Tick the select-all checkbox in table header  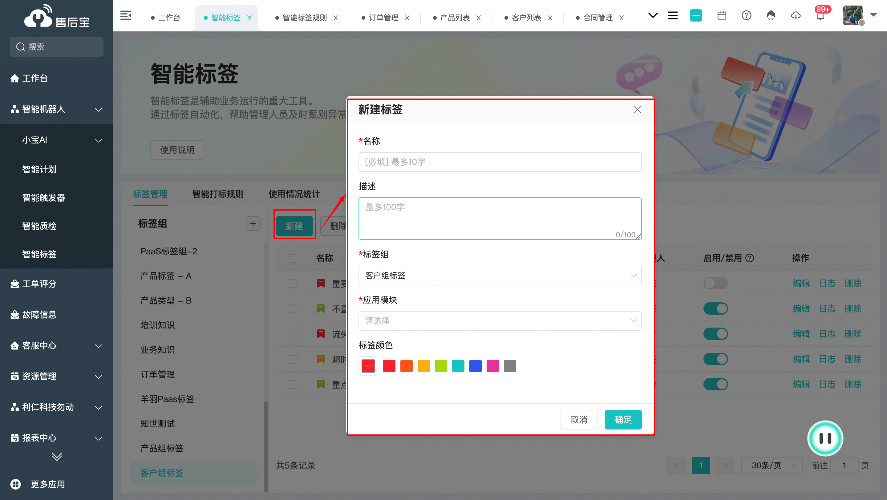click(x=293, y=258)
